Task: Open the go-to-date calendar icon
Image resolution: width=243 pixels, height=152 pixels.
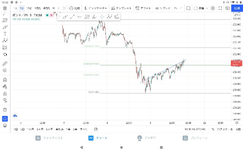Action: [x=96, y=129]
